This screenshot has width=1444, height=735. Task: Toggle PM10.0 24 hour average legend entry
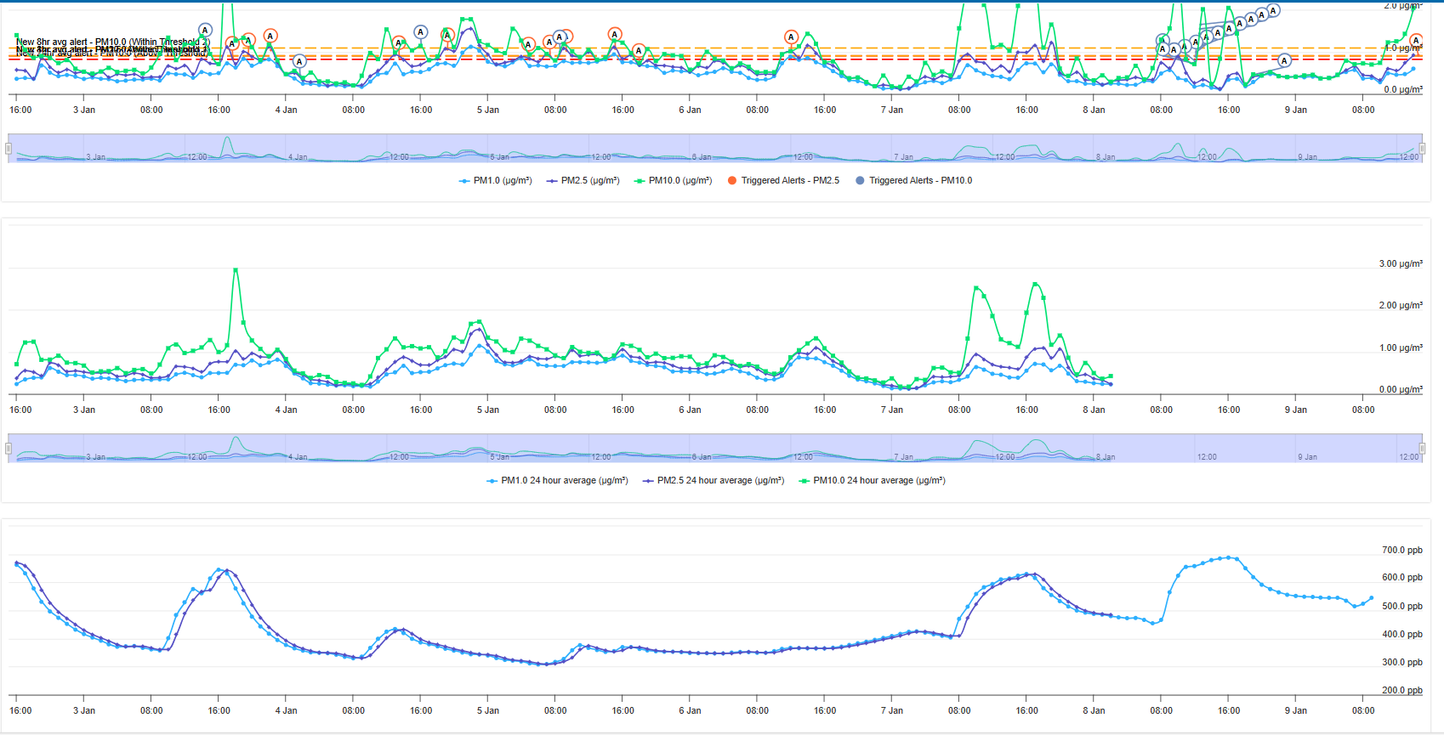(x=872, y=480)
